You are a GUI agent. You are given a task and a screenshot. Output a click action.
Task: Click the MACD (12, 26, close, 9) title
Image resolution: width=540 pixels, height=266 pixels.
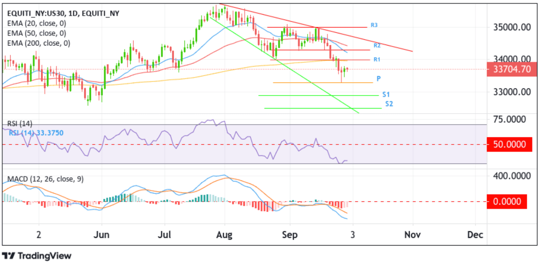click(46, 179)
